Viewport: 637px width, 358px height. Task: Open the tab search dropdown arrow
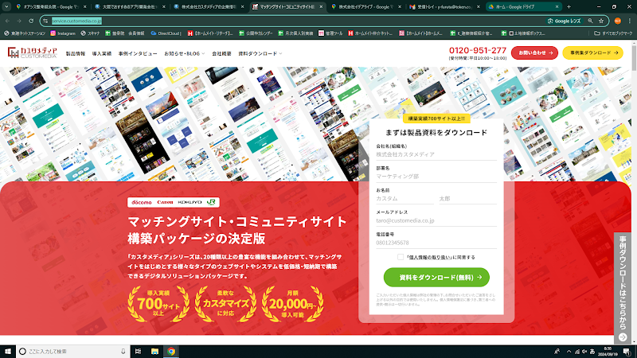point(6,6)
